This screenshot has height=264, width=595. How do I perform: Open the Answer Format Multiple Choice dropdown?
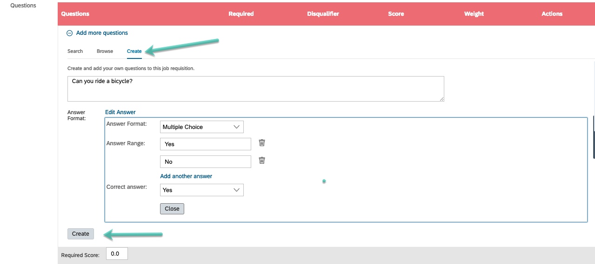[201, 127]
